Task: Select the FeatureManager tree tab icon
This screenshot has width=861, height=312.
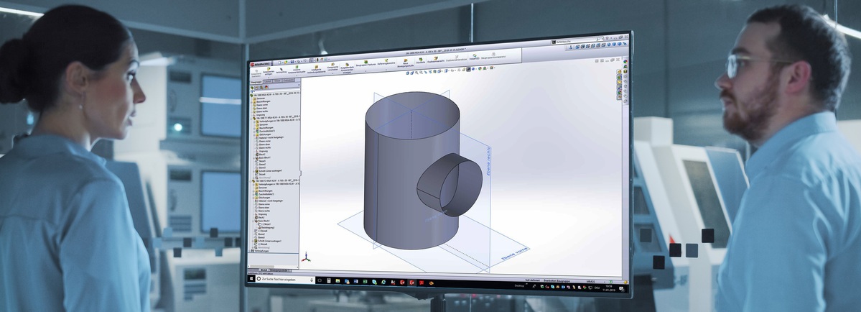Action: tap(252, 88)
